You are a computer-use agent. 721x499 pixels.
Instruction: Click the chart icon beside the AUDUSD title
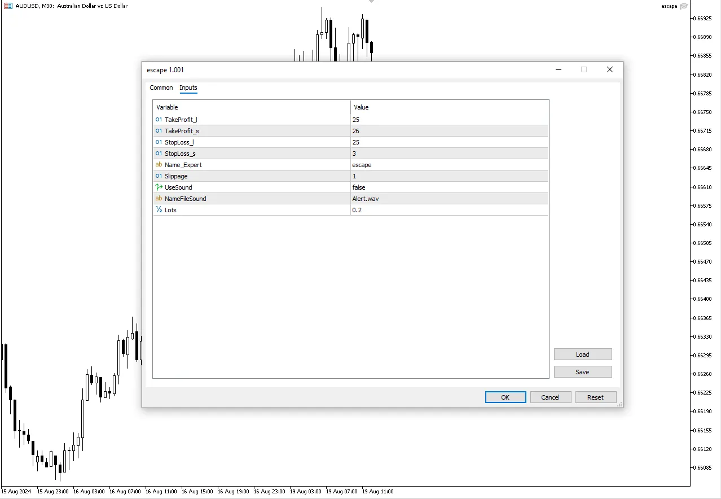coord(7,6)
